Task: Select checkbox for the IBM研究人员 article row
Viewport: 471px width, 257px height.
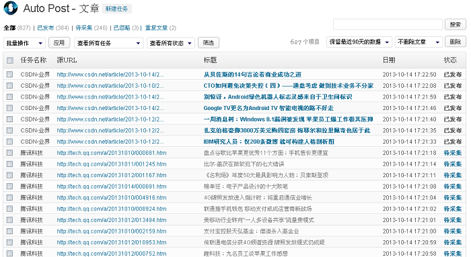Action: (10, 142)
